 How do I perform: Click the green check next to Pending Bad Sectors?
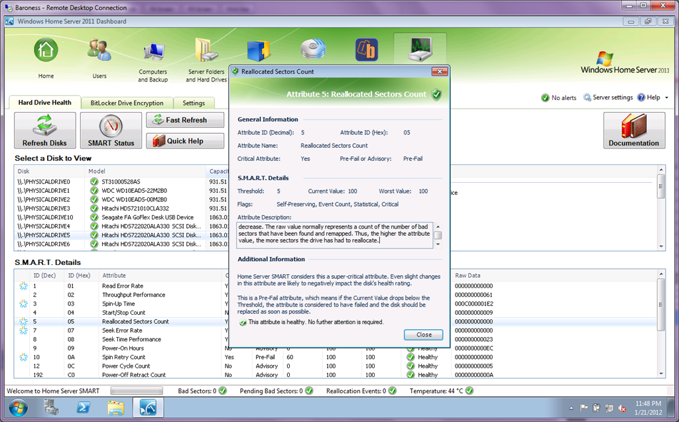click(x=309, y=391)
